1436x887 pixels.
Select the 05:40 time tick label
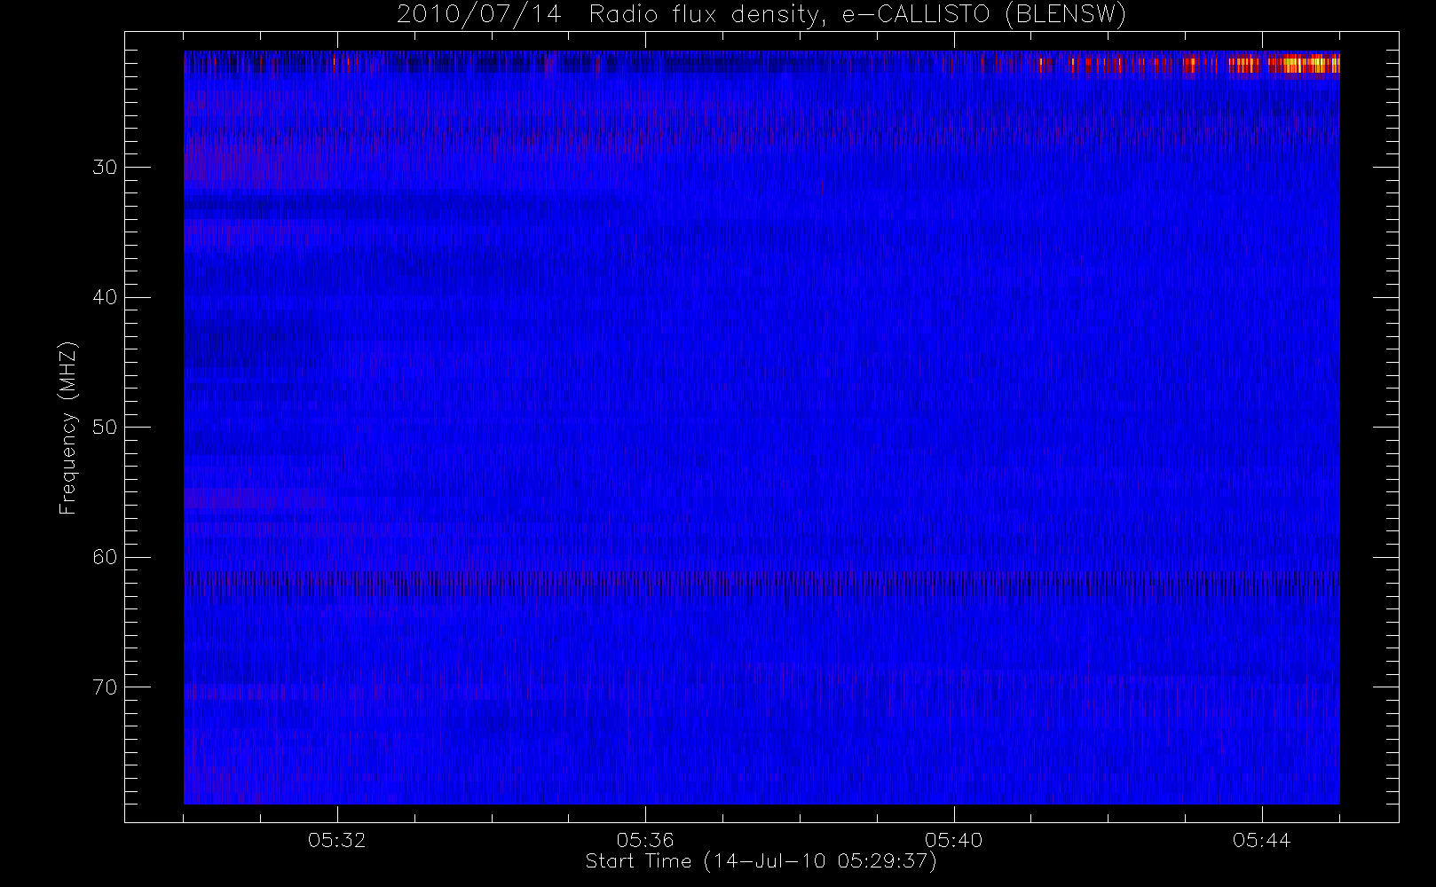point(953,839)
